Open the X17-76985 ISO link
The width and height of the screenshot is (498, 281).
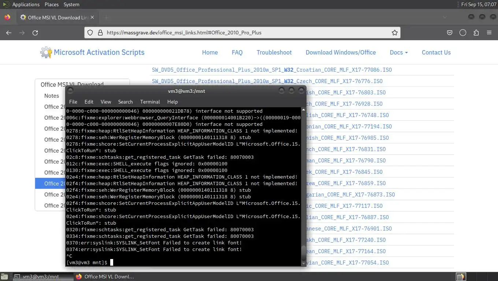[348, 138]
